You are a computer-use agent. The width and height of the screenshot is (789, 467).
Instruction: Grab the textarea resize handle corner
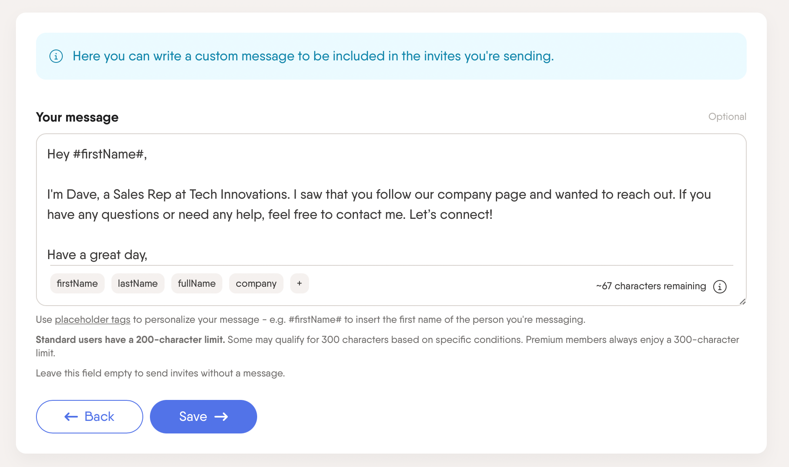[x=742, y=301]
